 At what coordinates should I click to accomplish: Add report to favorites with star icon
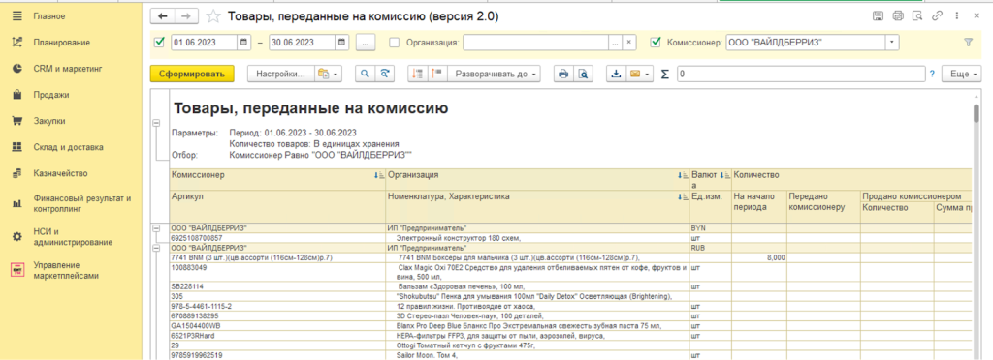click(214, 16)
